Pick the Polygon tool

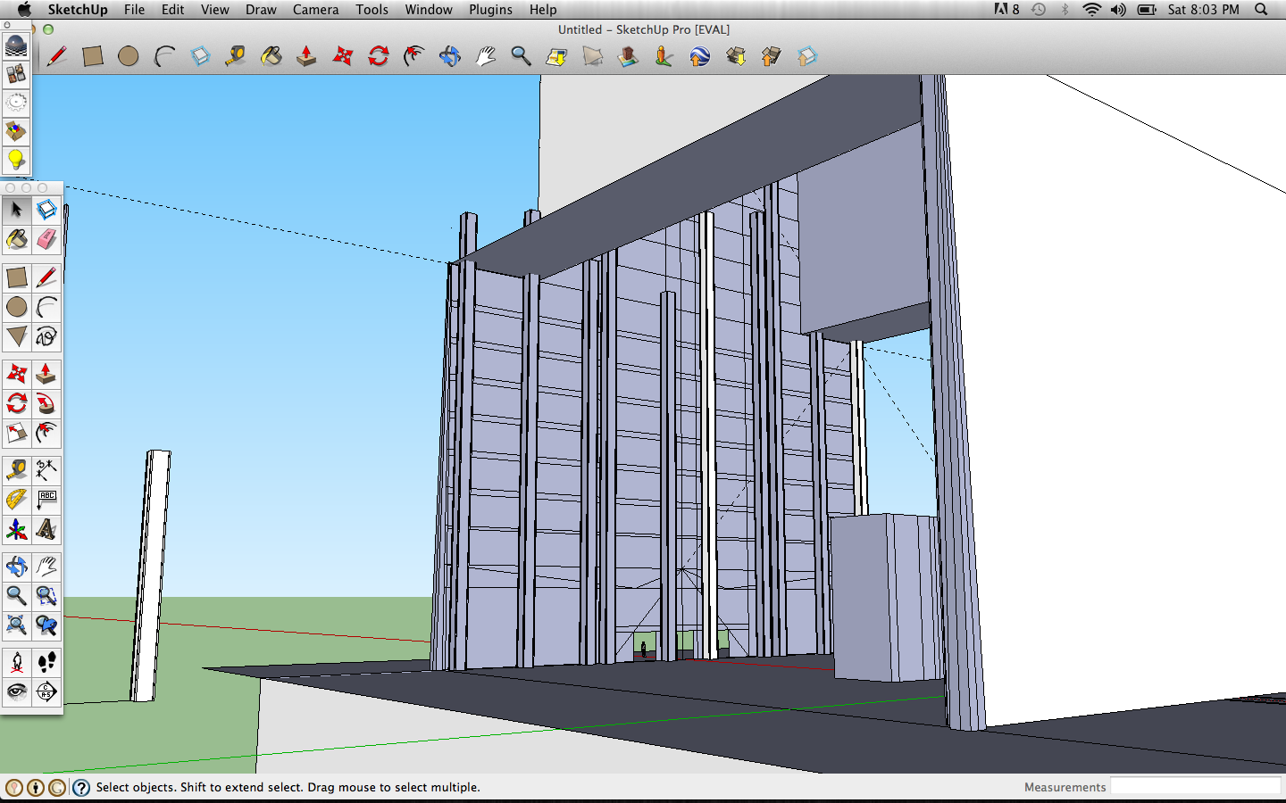[x=16, y=336]
